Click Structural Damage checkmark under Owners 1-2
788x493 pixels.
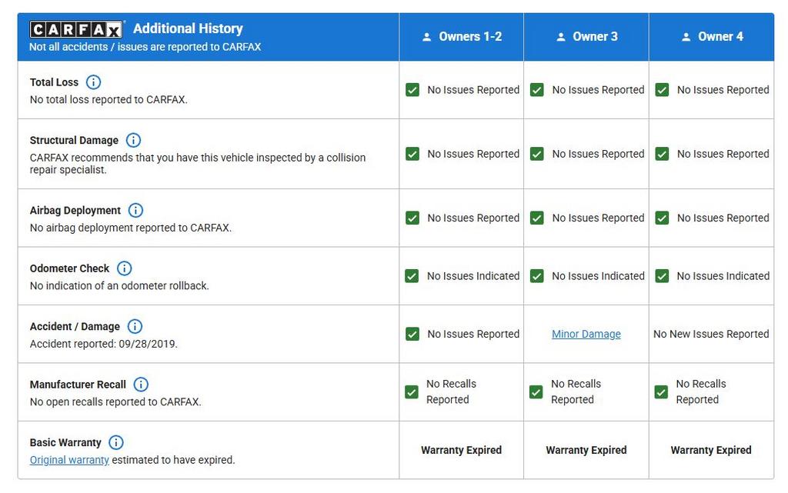pos(412,154)
